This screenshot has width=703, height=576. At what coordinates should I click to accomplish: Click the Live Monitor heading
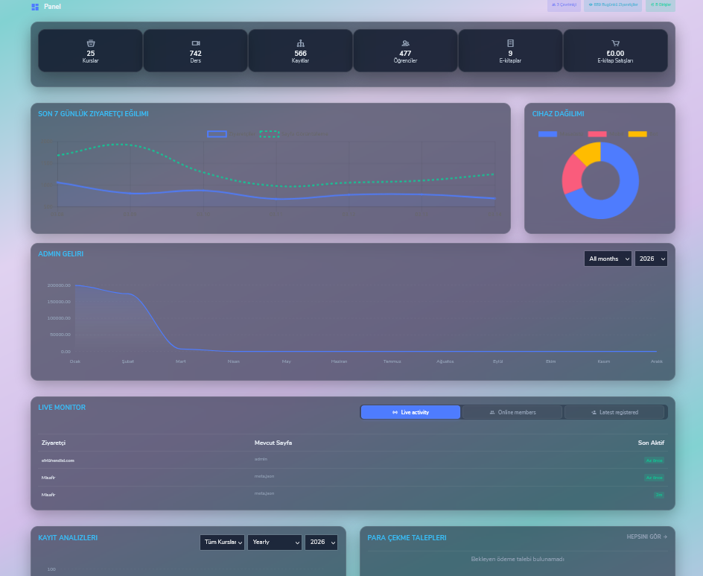[x=62, y=408]
